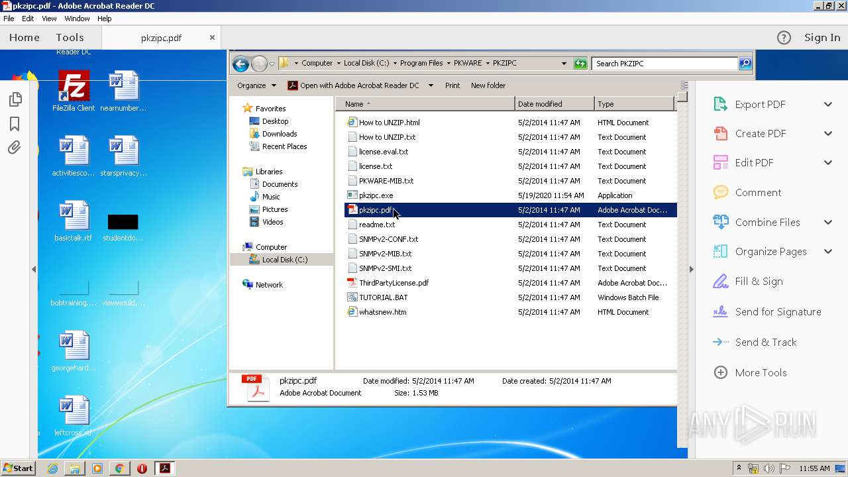The image size is (848, 477).
Task: Click the Acrobat help question mark icon
Action: pos(784,38)
